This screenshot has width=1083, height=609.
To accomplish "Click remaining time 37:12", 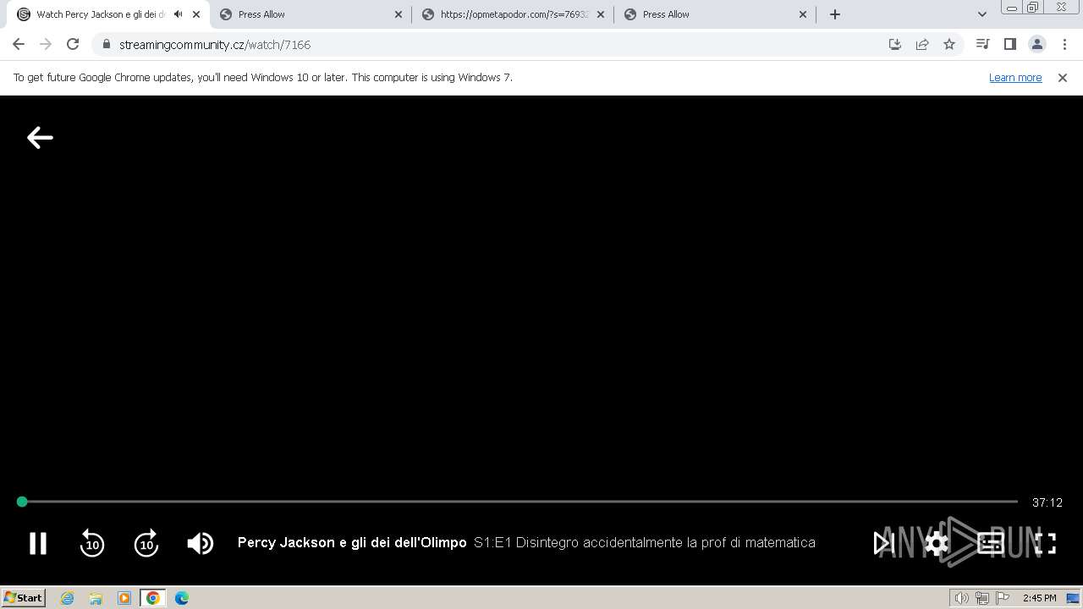I will click(x=1047, y=502).
